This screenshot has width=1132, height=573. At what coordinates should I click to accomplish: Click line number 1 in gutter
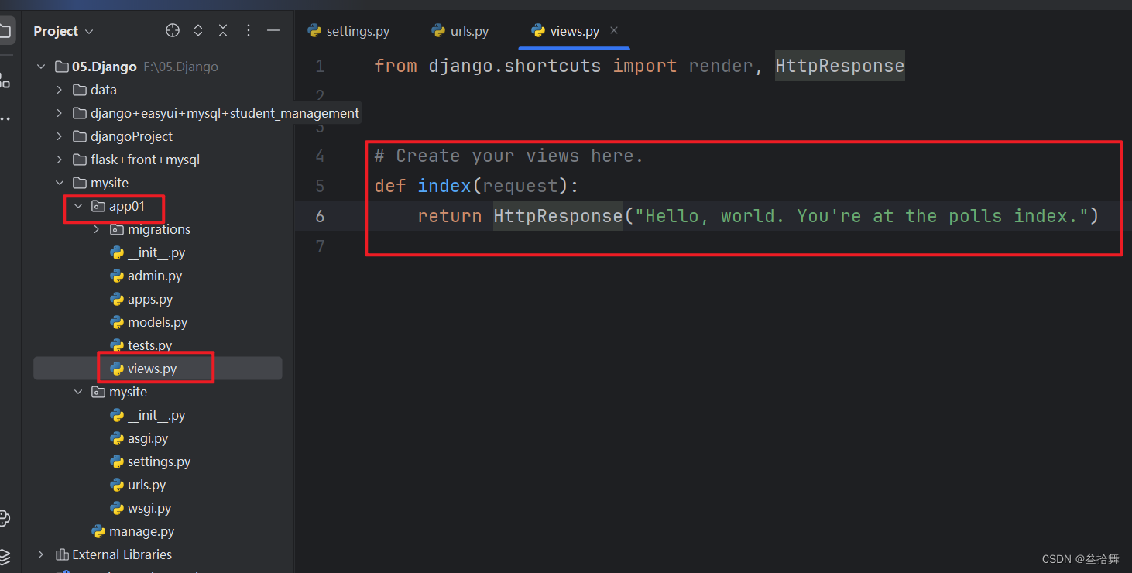pyautogui.click(x=320, y=67)
